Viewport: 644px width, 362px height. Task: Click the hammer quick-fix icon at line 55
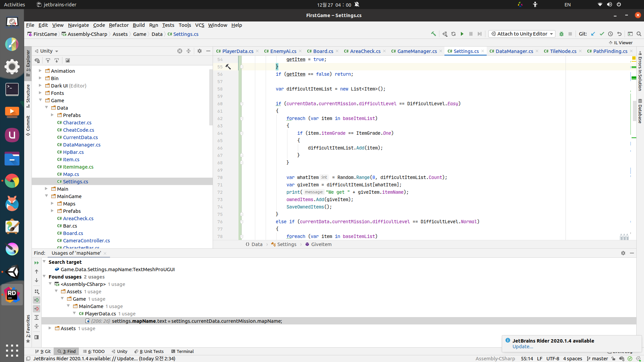click(x=228, y=67)
